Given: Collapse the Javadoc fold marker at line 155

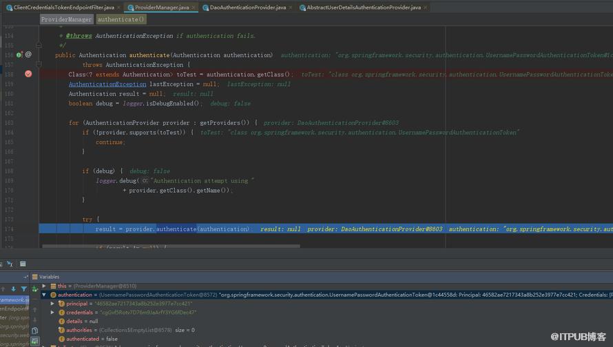Looking at the screenshot, I should (x=39, y=45).
